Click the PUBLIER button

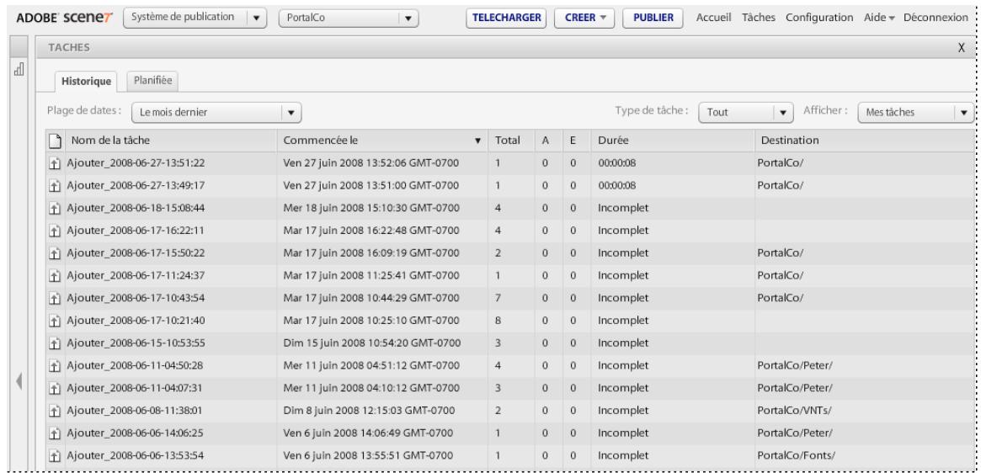click(652, 19)
